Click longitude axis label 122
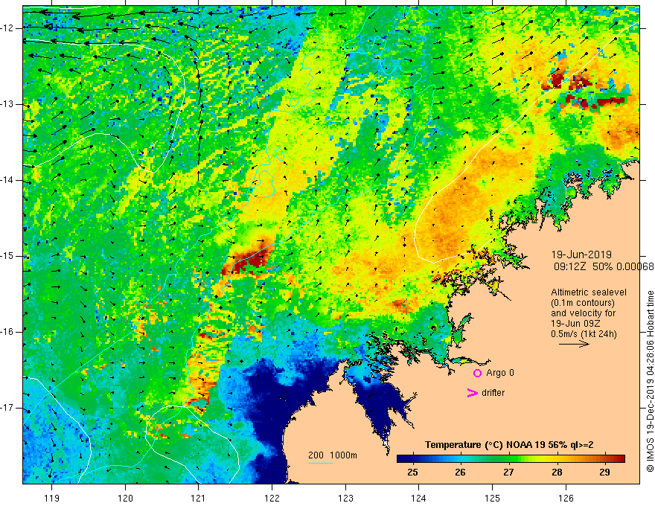This screenshot has height=506, width=655. [x=272, y=498]
